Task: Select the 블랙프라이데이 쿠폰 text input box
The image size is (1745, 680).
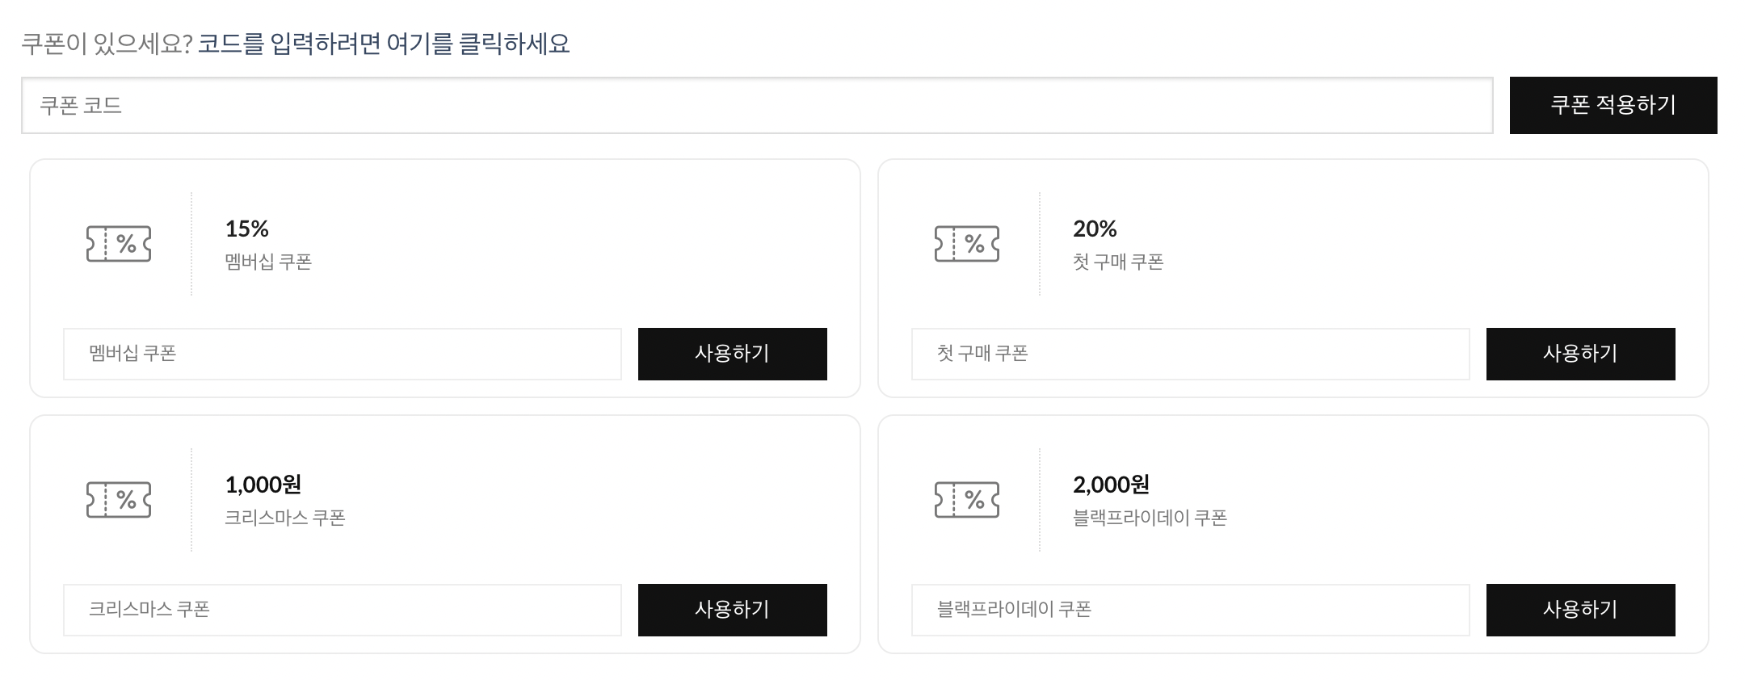Action: pos(1190,610)
